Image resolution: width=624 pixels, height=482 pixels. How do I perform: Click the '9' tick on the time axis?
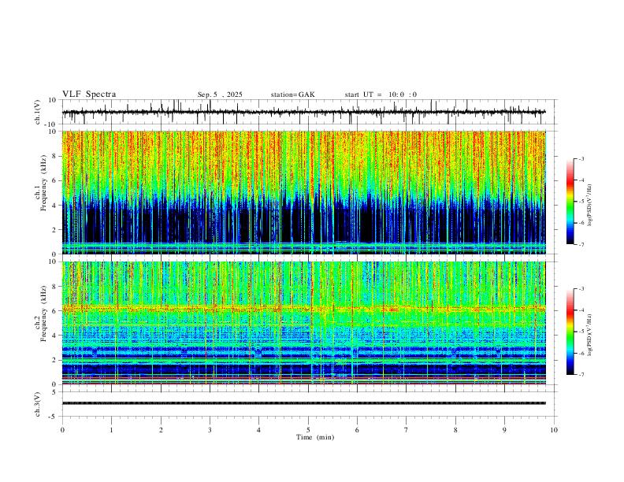coord(504,430)
